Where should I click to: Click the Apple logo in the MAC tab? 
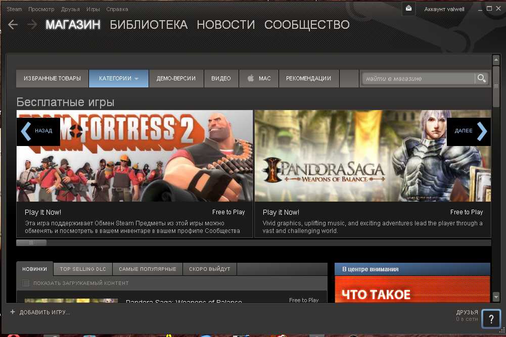pyautogui.click(x=251, y=78)
